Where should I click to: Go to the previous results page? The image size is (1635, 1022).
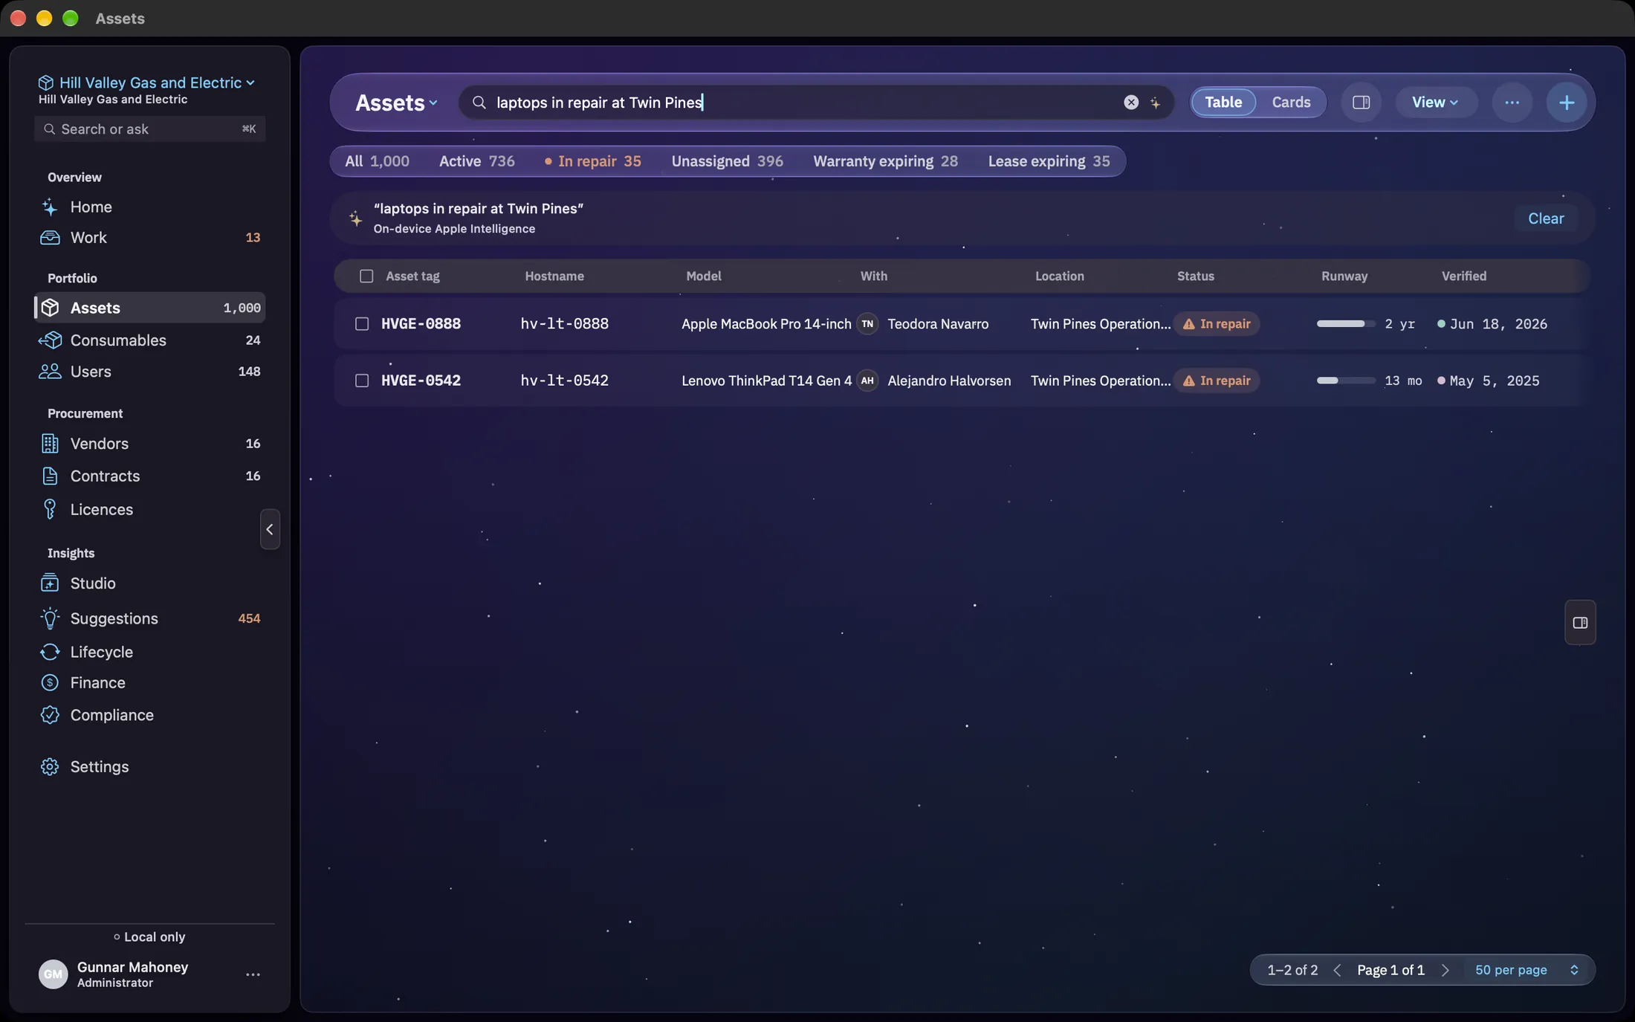tap(1337, 969)
